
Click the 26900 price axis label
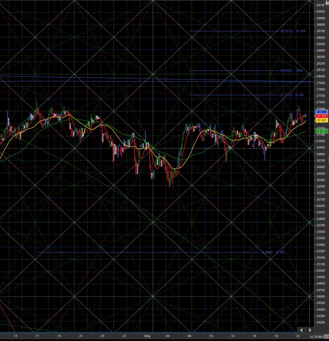coord(321,148)
